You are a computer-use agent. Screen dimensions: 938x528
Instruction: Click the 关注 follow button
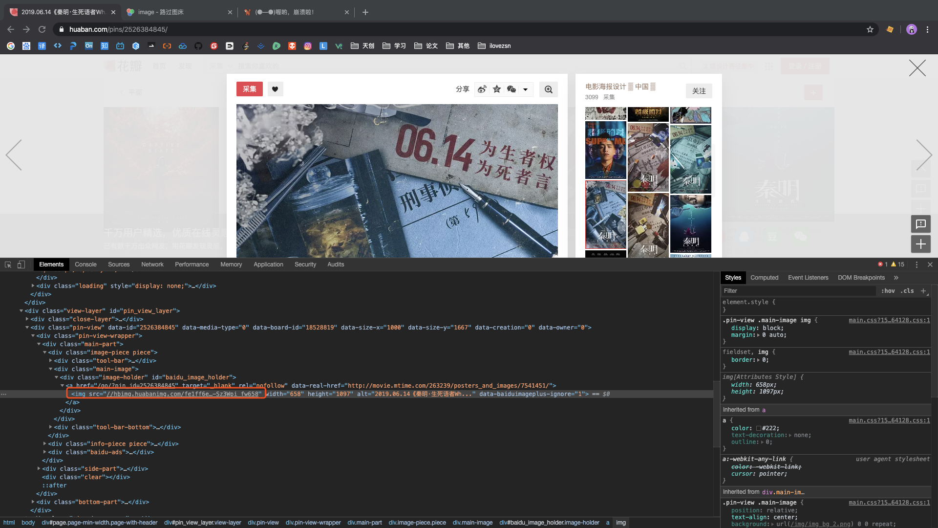coord(699,91)
